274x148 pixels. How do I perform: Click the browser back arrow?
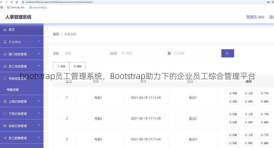point(2,2)
